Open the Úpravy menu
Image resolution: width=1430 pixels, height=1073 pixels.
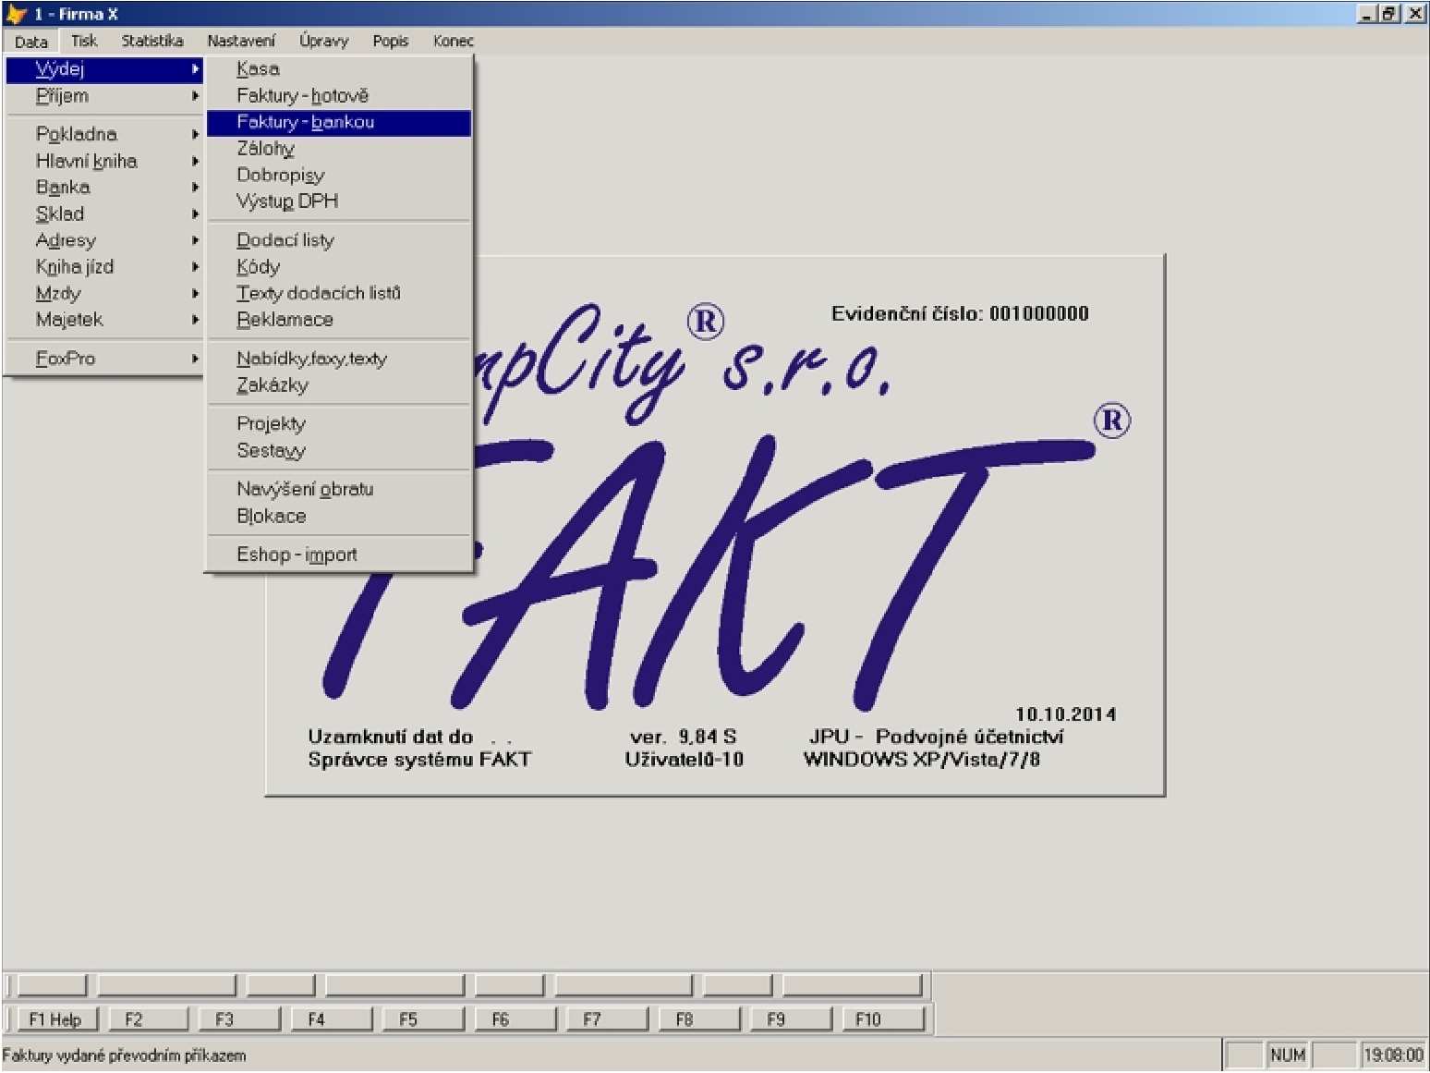pos(323,41)
